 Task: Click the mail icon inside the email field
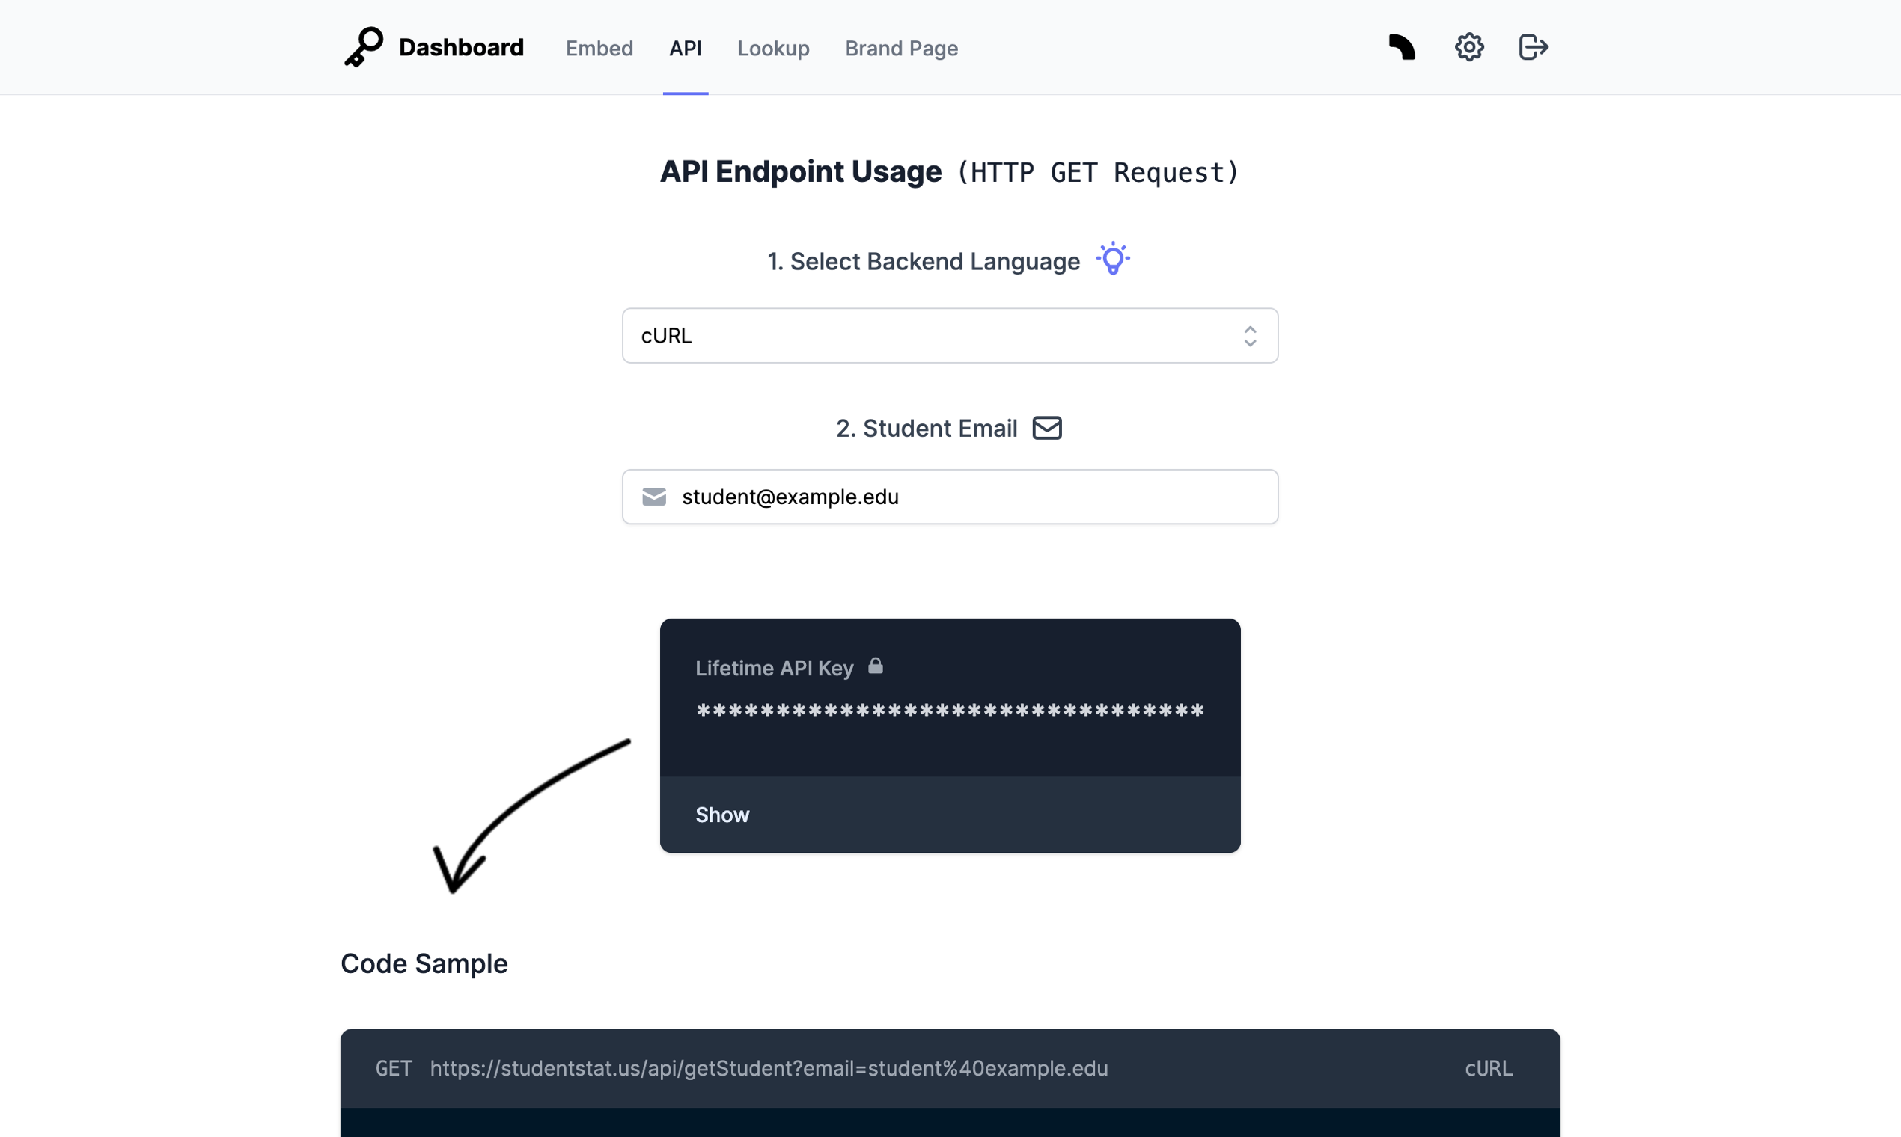coord(654,497)
